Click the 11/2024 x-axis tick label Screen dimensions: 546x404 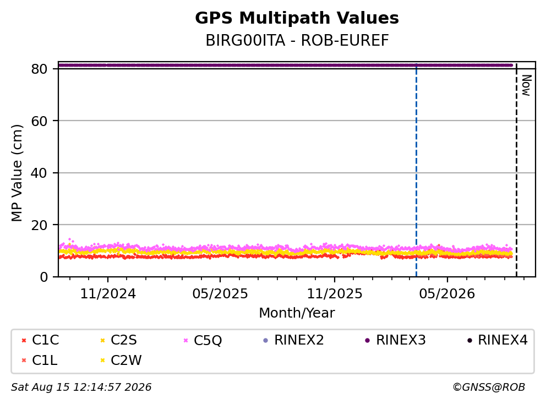108,294
